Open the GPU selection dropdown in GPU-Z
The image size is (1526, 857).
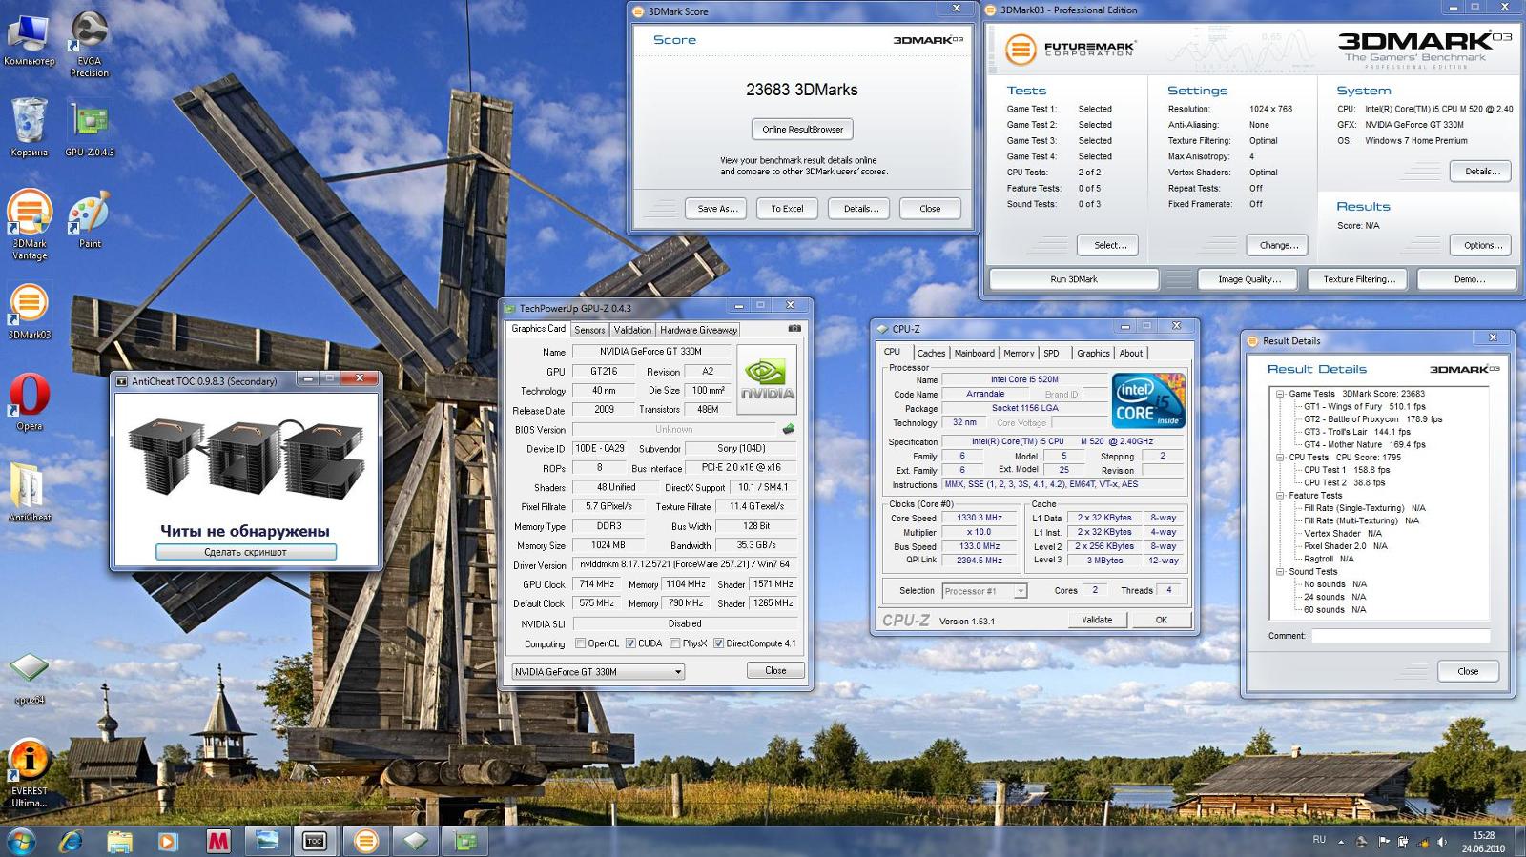point(598,672)
